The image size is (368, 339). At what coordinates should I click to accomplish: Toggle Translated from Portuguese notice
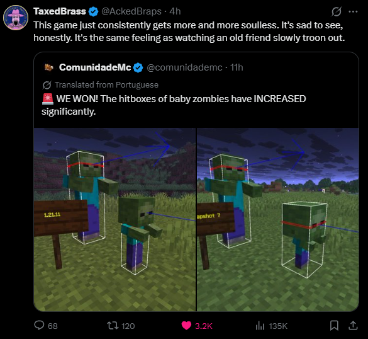pyautogui.click(x=101, y=85)
